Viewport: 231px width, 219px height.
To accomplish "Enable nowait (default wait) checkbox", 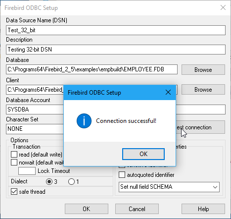I will (x=14, y=162).
